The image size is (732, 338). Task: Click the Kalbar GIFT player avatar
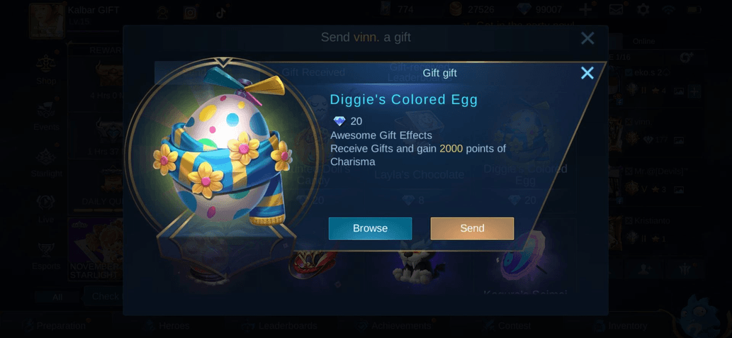[x=47, y=21]
